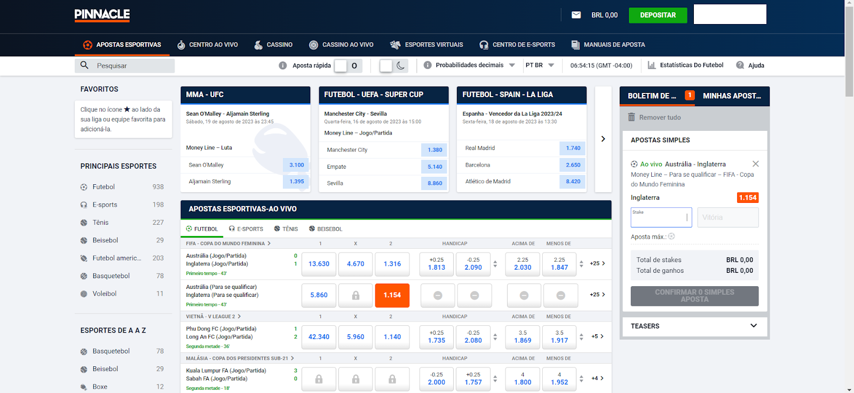Click the Aposta máx. info icon
Image resolution: width=854 pixels, height=393 pixels.
point(671,236)
